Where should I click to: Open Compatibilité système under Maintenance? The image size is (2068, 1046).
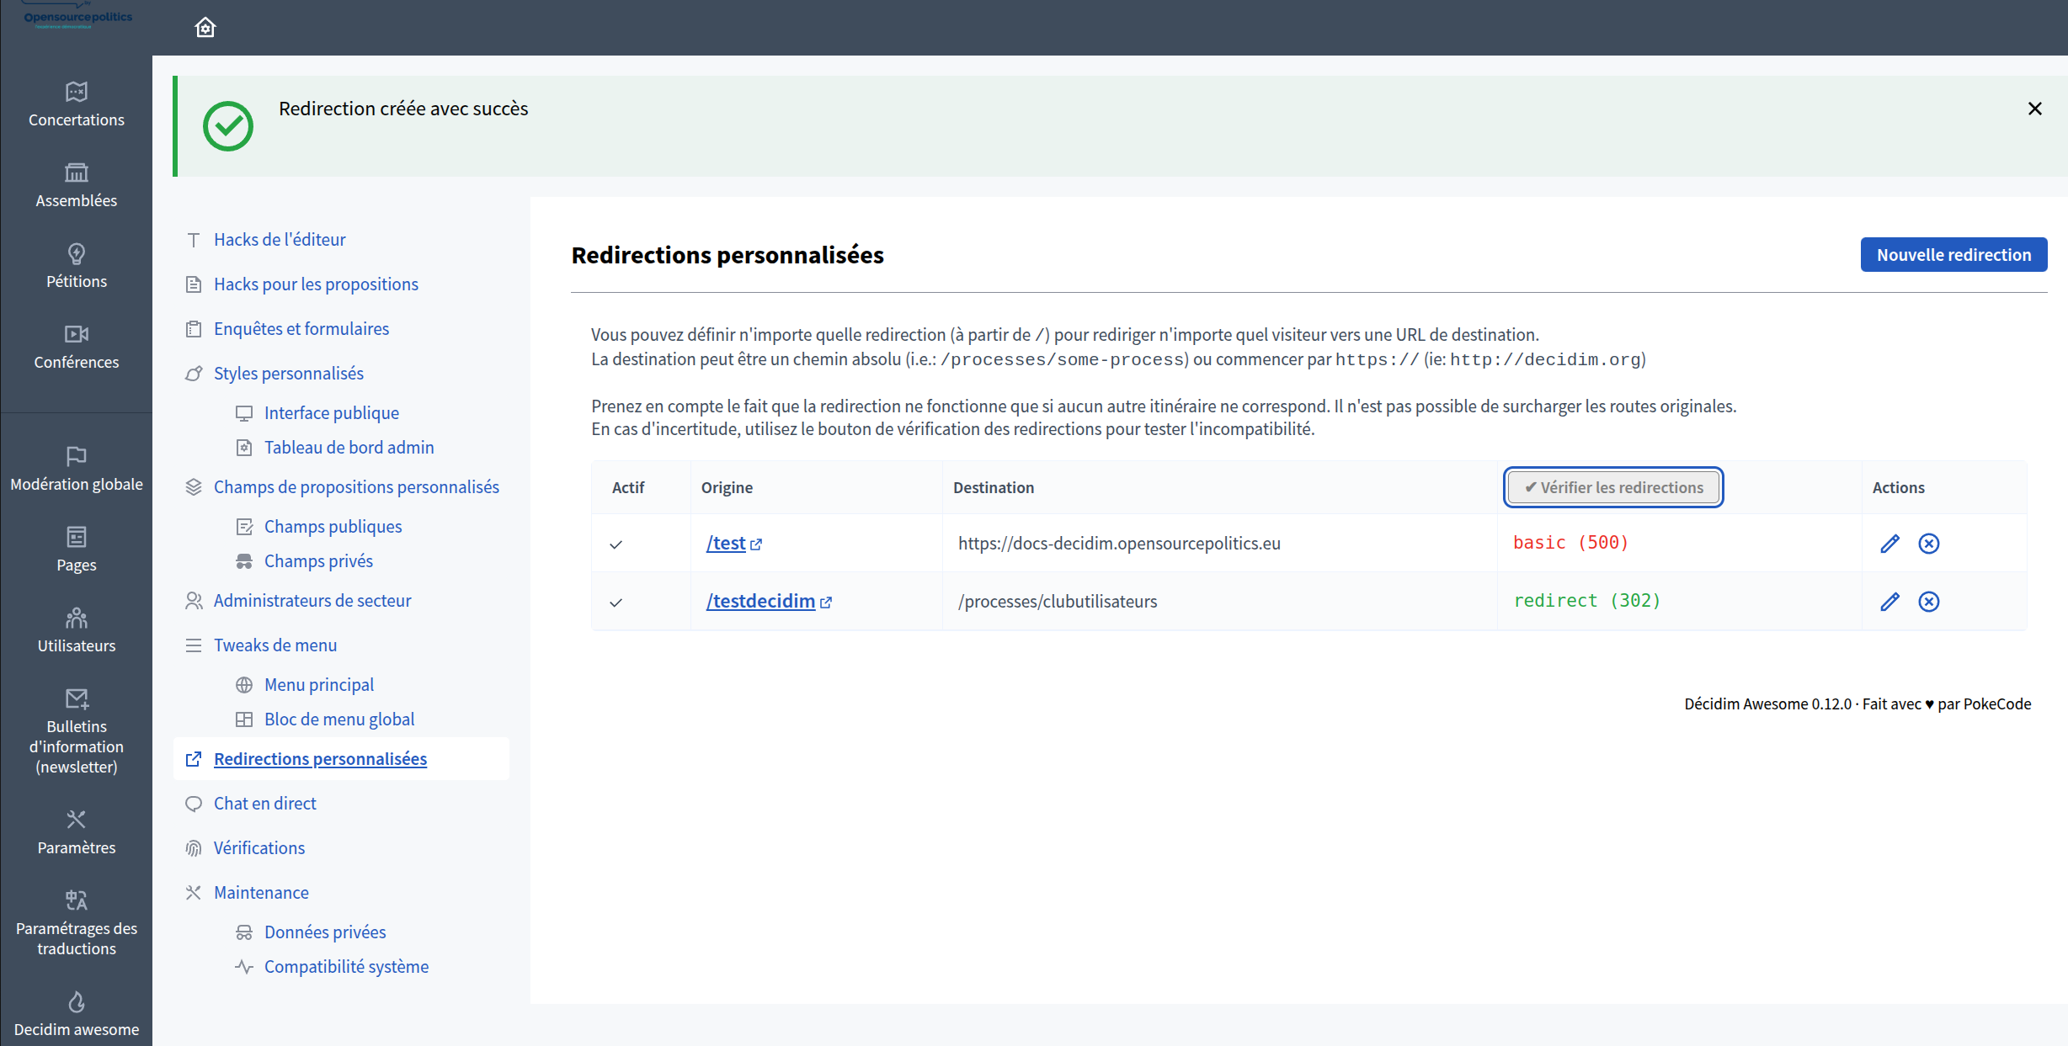[x=346, y=967]
